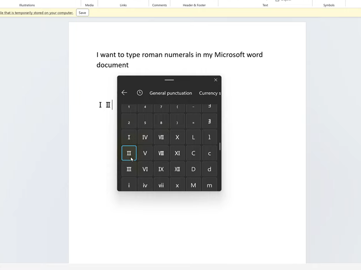The width and height of the screenshot is (361, 270).
Task: Insert Roman numeral Ⅽ (hundred) uppercase symbol
Action: tap(193, 153)
